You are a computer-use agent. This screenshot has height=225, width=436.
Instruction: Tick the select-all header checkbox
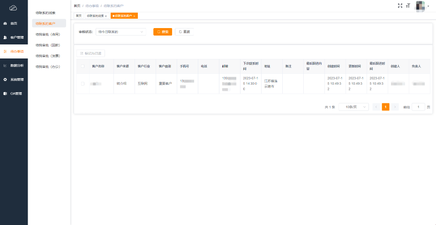click(x=83, y=66)
